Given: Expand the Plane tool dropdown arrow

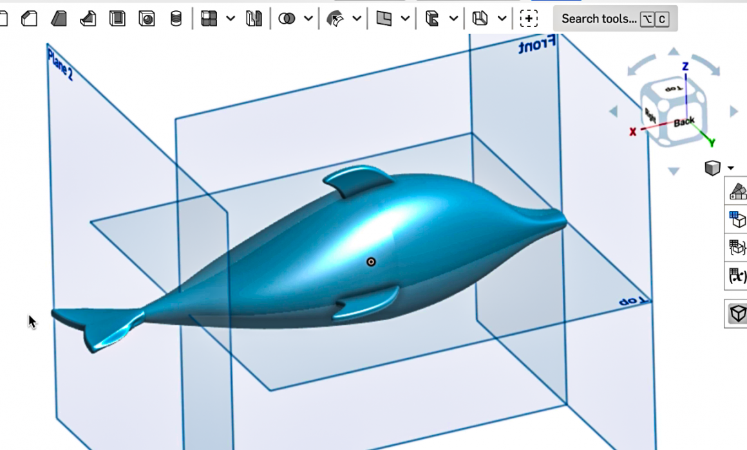Looking at the screenshot, I should pyautogui.click(x=405, y=19).
